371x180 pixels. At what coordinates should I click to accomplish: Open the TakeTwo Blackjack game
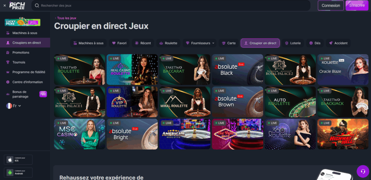pos(343,102)
